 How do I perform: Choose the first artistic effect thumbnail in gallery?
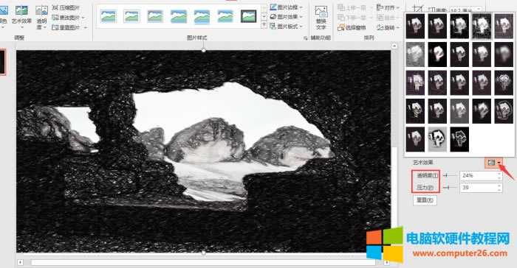click(x=415, y=26)
